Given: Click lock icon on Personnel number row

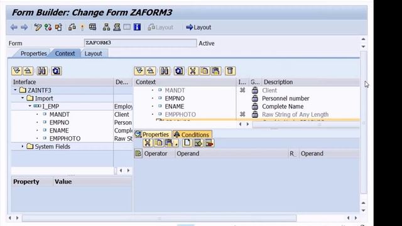Looking at the screenshot, I should (x=255, y=98).
